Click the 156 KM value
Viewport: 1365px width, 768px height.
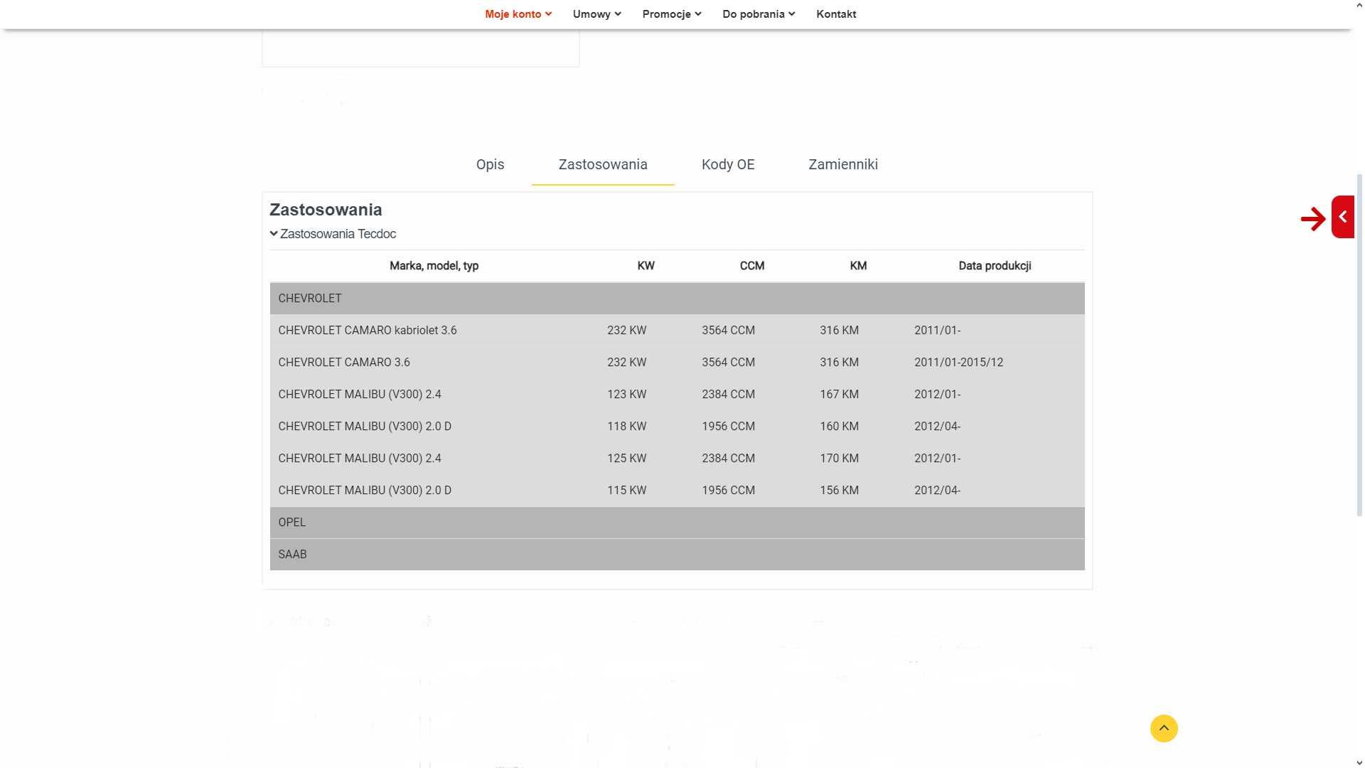pyautogui.click(x=839, y=490)
